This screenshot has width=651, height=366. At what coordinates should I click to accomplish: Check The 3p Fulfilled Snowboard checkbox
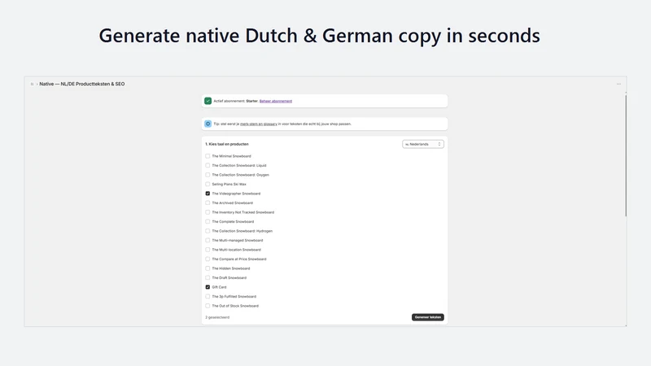(208, 296)
